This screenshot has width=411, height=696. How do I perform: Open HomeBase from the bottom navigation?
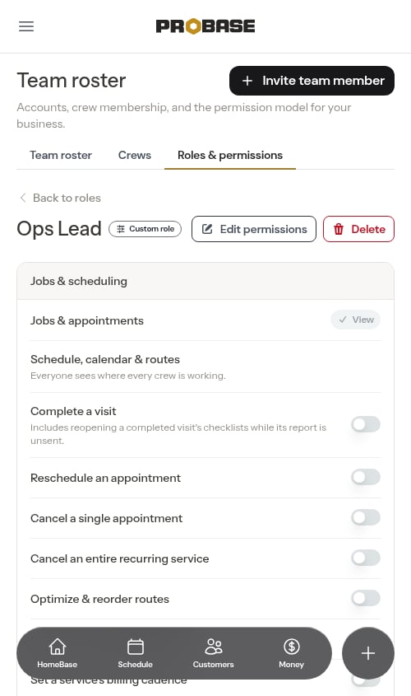click(58, 653)
